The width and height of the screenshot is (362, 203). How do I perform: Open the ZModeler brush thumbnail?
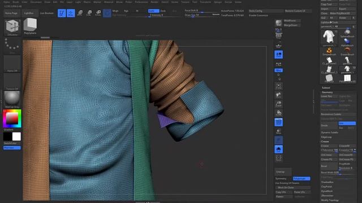(x=12, y=28)
